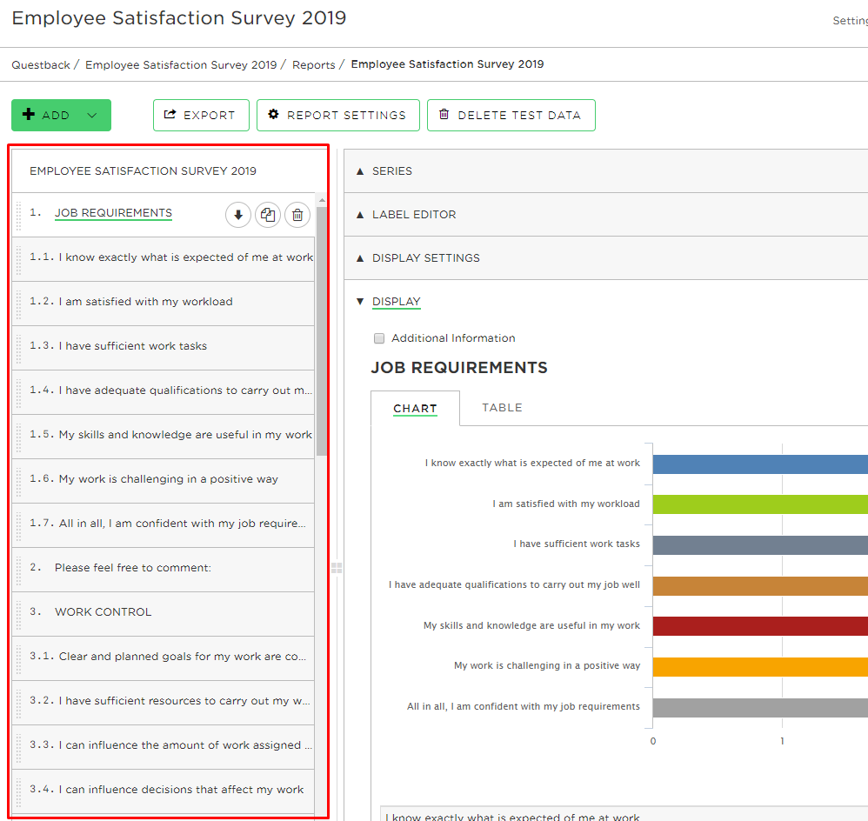Click the panel splitter grip icon

(337, 568)
